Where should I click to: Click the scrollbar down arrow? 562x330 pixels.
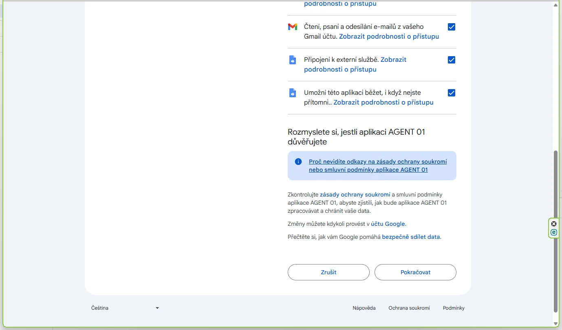[556, 324]
